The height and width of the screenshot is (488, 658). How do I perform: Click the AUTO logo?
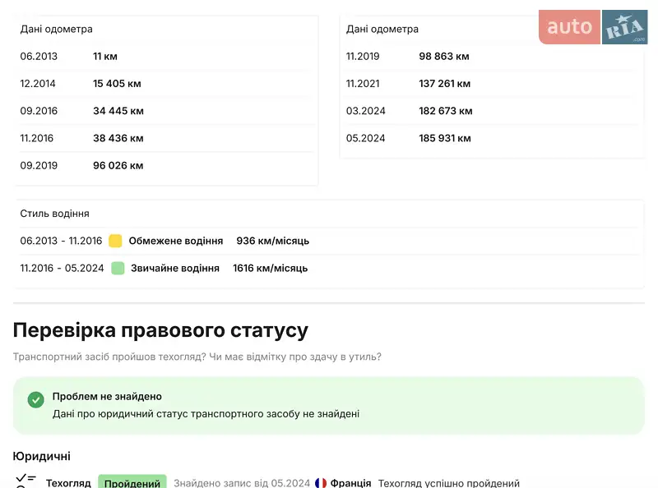click(x=568, y=26)
